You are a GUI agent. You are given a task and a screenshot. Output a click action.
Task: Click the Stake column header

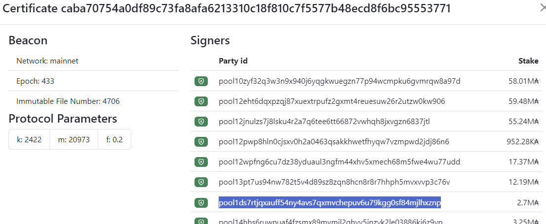coord(529,61)
